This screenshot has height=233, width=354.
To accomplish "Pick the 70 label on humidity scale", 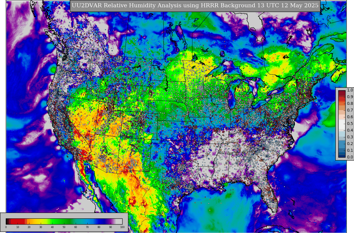I will (x=87, y=227).
